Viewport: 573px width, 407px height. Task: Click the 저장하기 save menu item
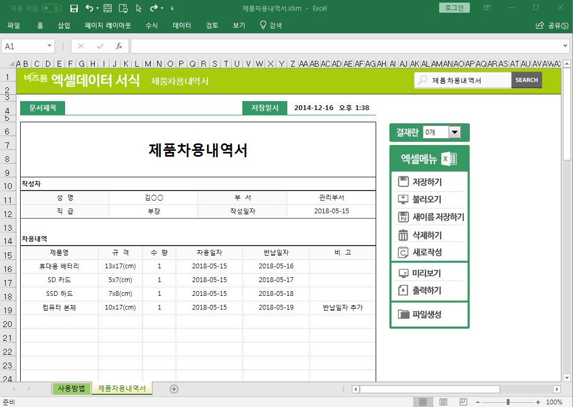(x=427, y=182)
